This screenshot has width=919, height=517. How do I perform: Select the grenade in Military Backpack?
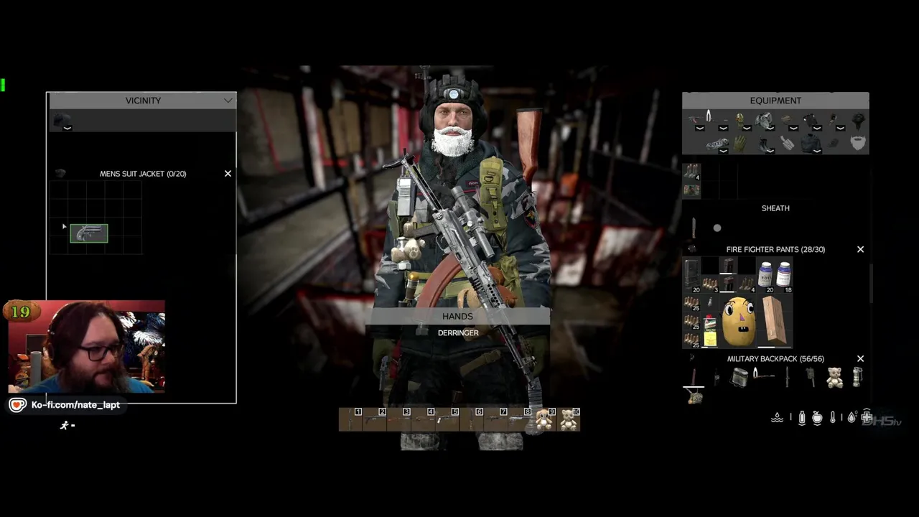pyautogui.click(x=857, y=377)
